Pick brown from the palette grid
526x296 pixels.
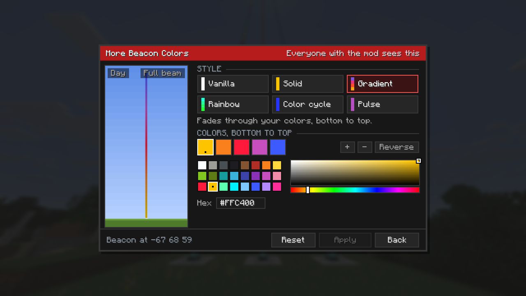[x=245, y=165]
